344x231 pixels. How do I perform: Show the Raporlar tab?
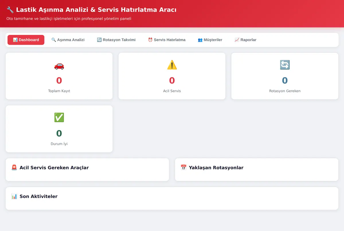point(245,40)
